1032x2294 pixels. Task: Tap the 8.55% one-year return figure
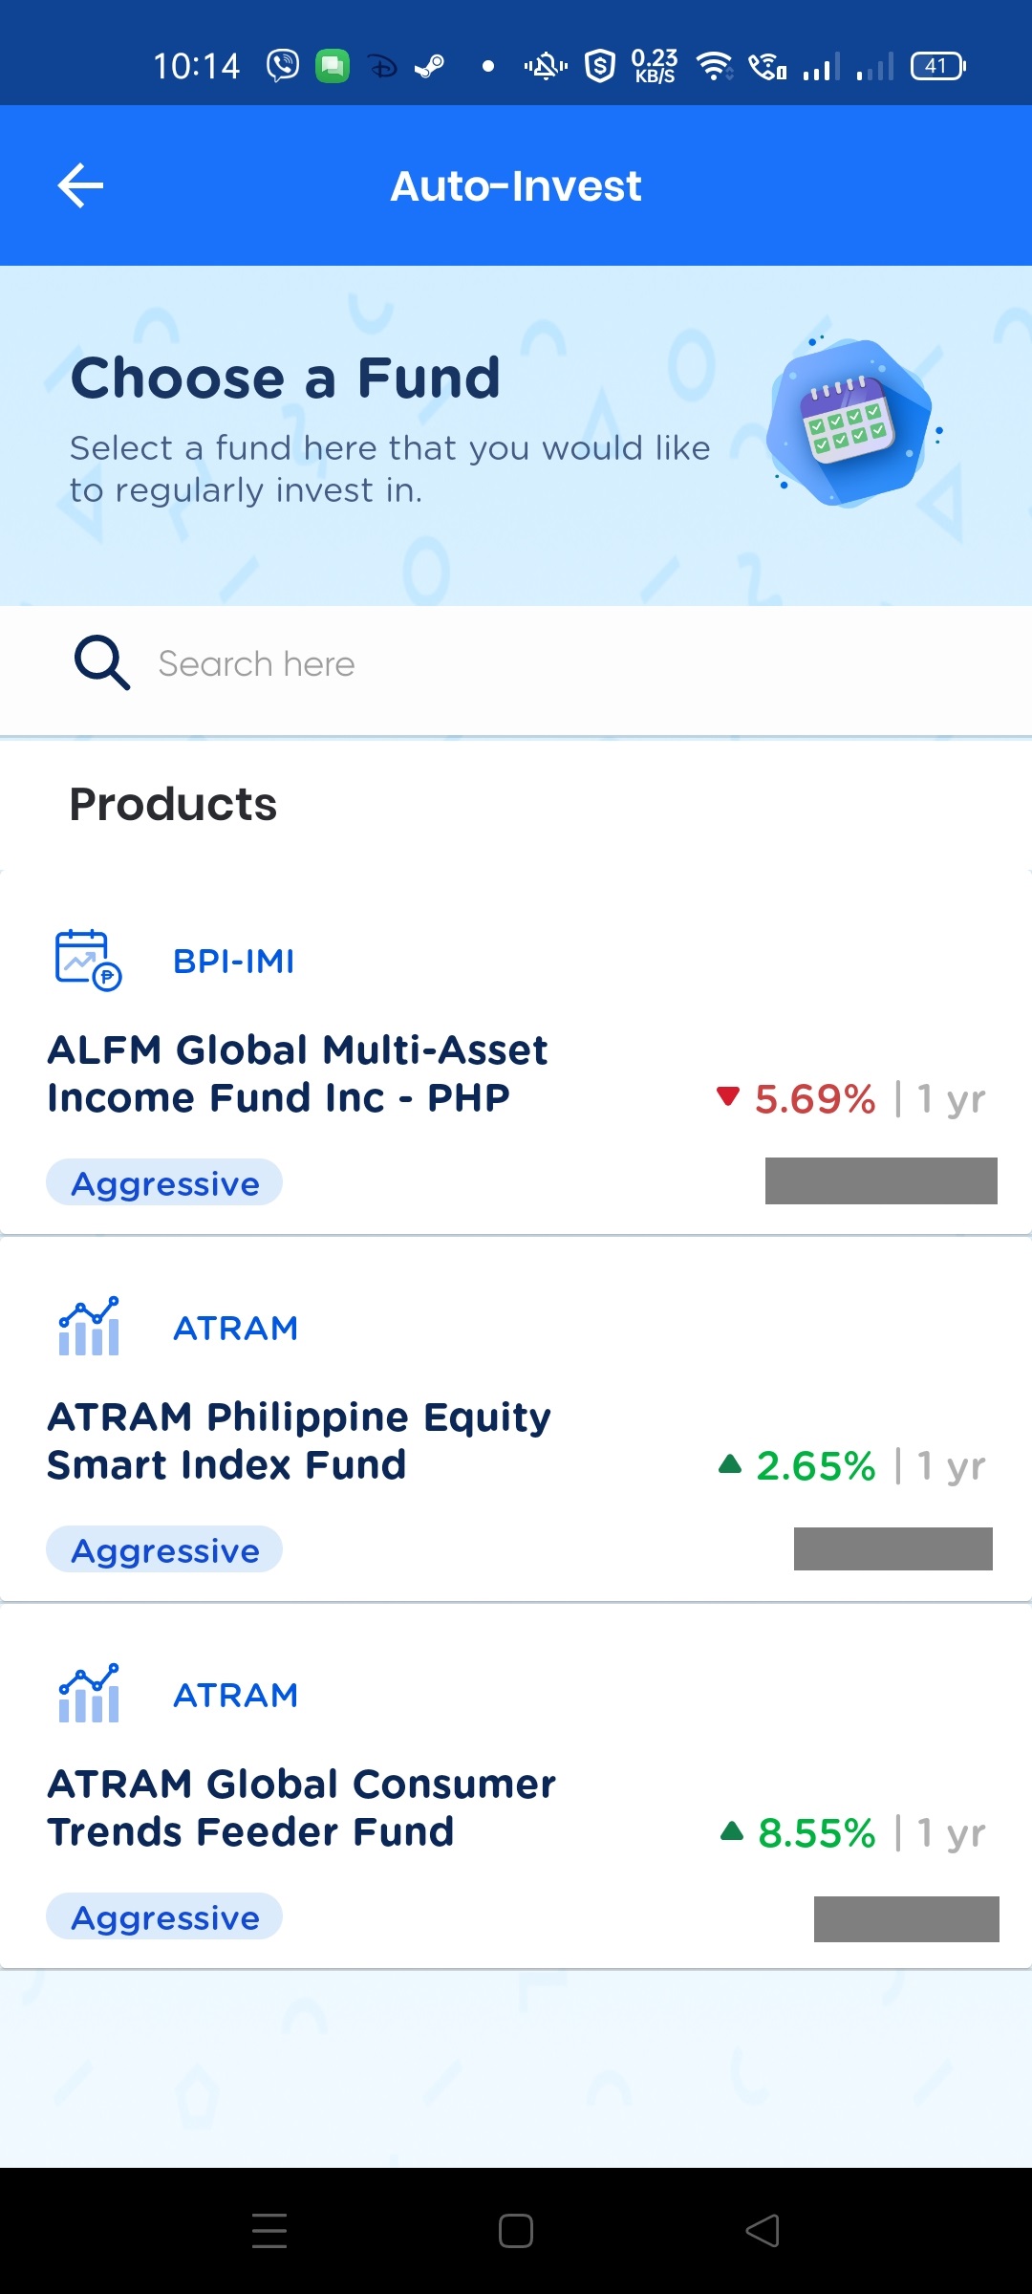816,1833
